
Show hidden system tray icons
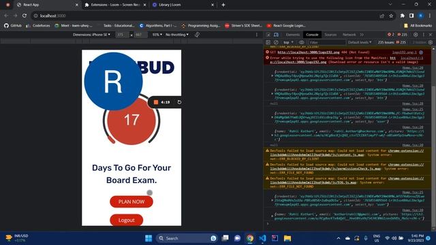[x=339, y=238]
